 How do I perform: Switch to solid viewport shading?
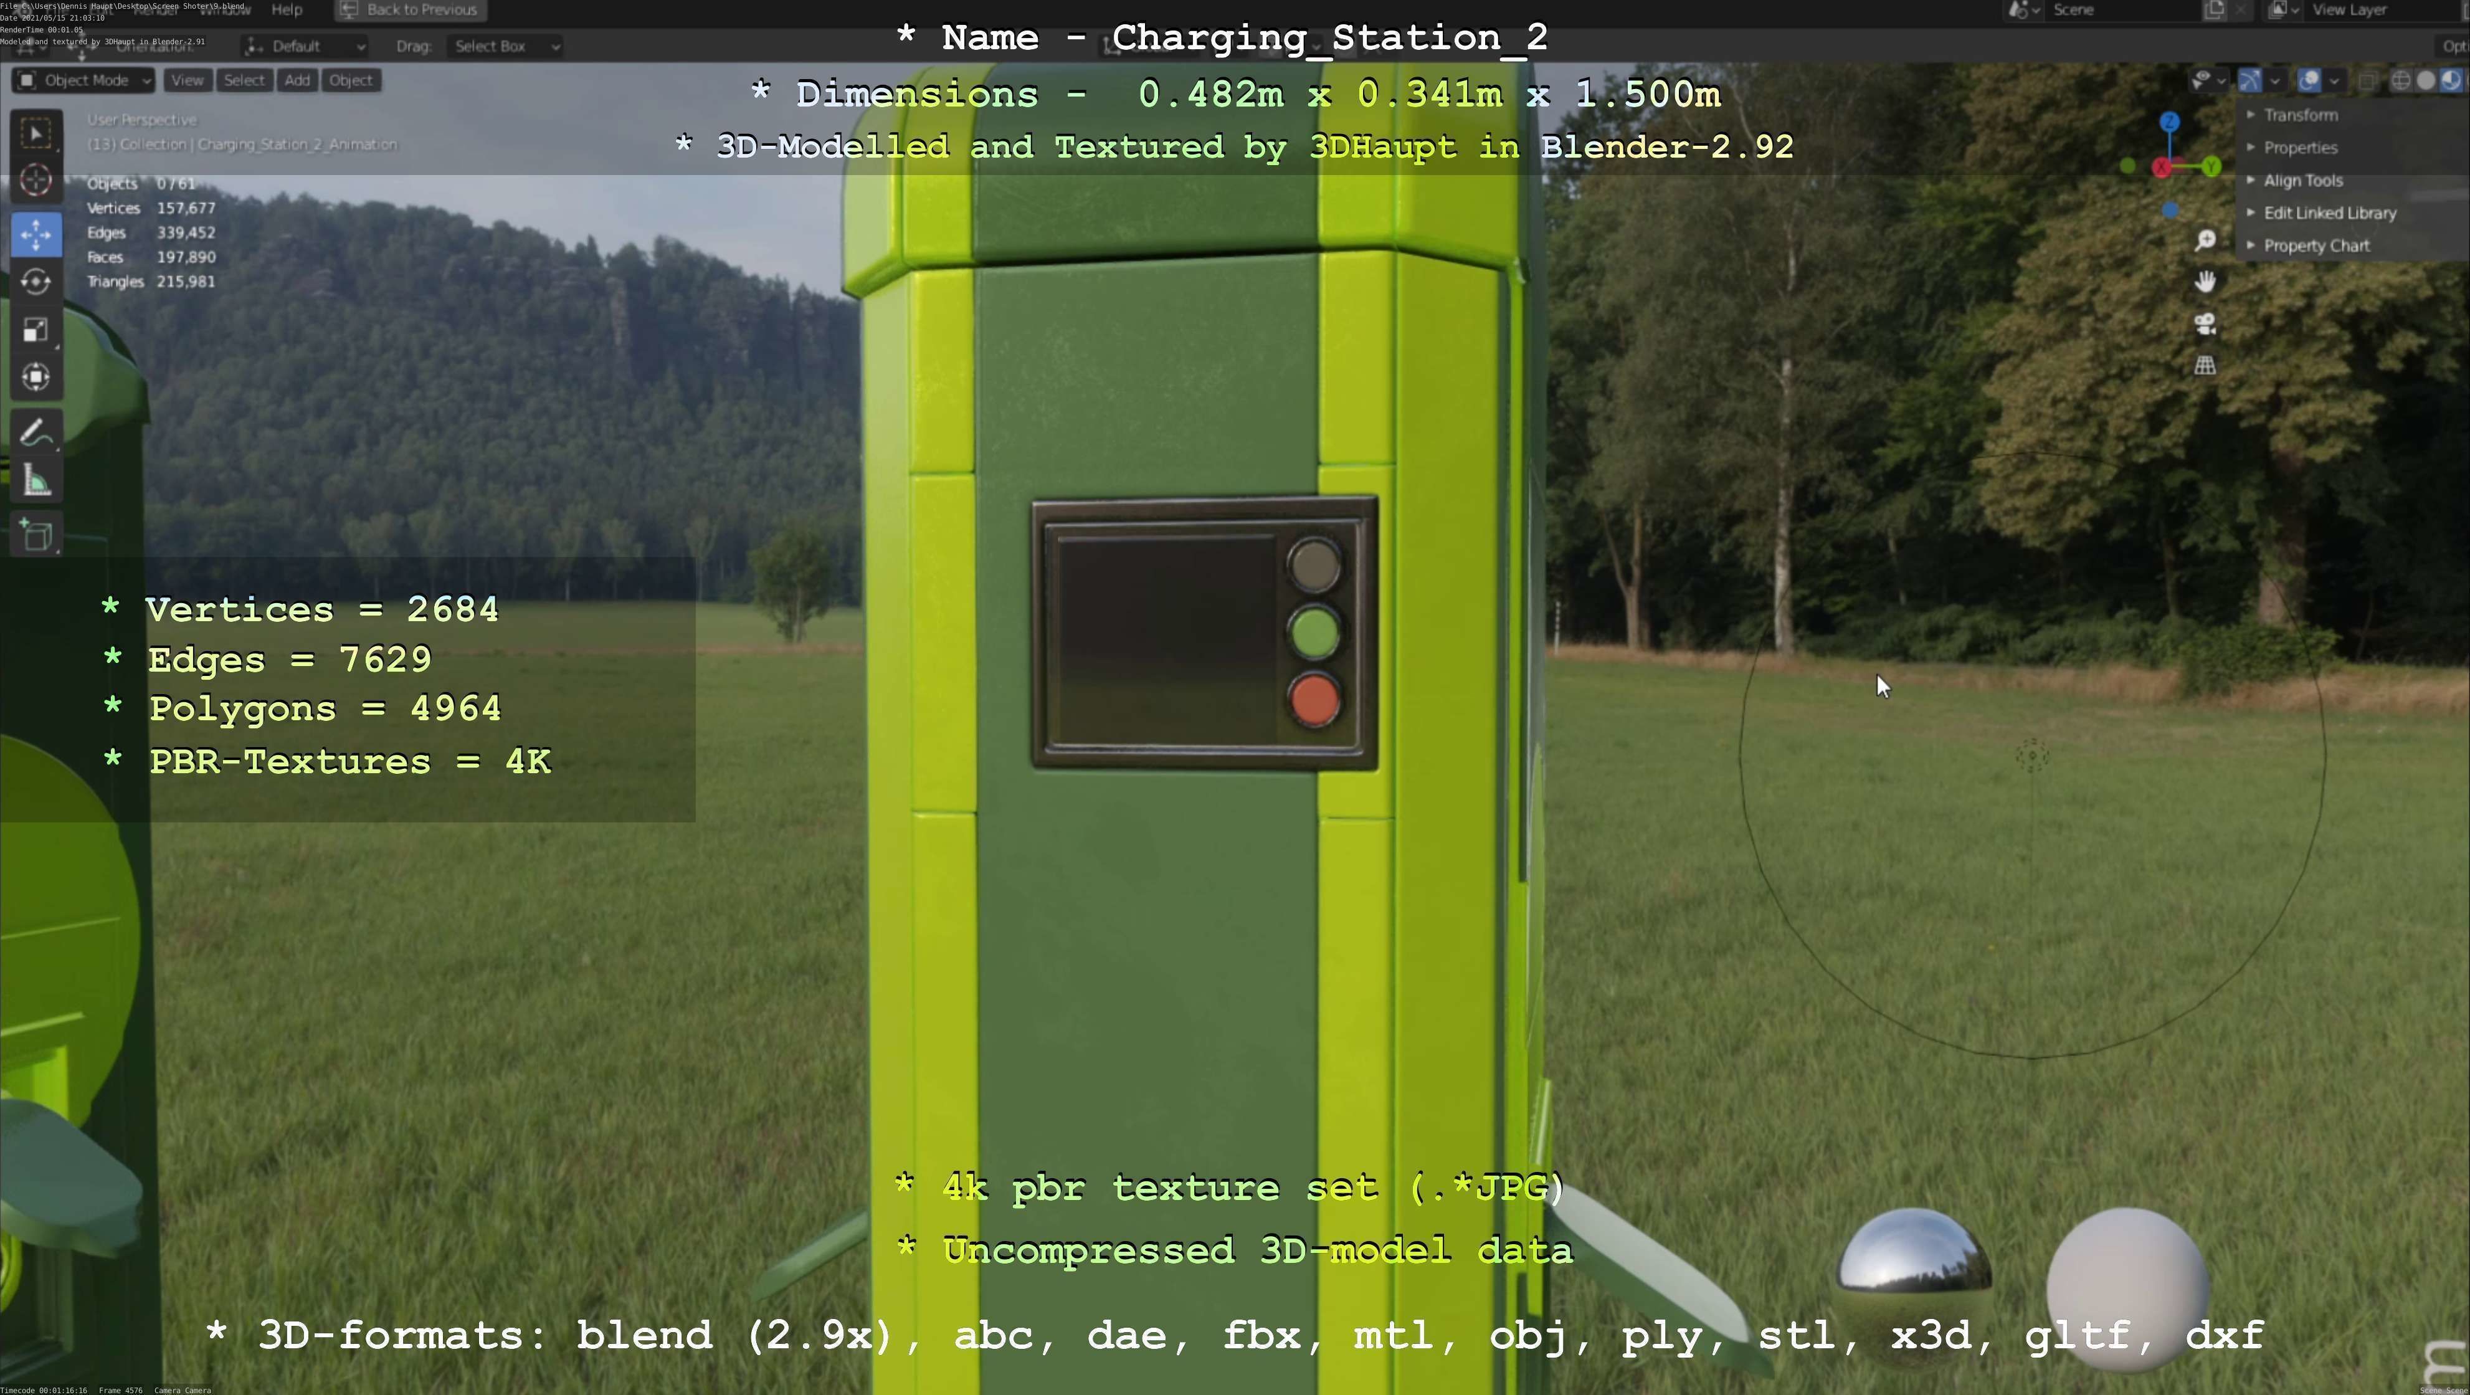[2426, 80]
